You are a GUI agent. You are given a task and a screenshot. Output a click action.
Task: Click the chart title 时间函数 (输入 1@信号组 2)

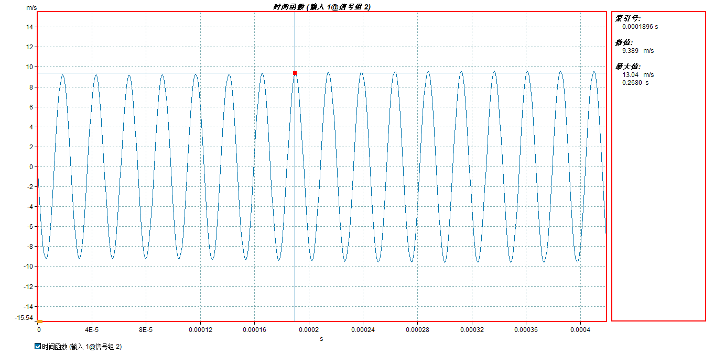click(x=322, y=6)
